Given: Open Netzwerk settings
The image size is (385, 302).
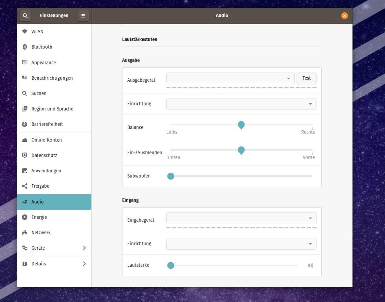Looking at the screenshot, I should (54, 233).
